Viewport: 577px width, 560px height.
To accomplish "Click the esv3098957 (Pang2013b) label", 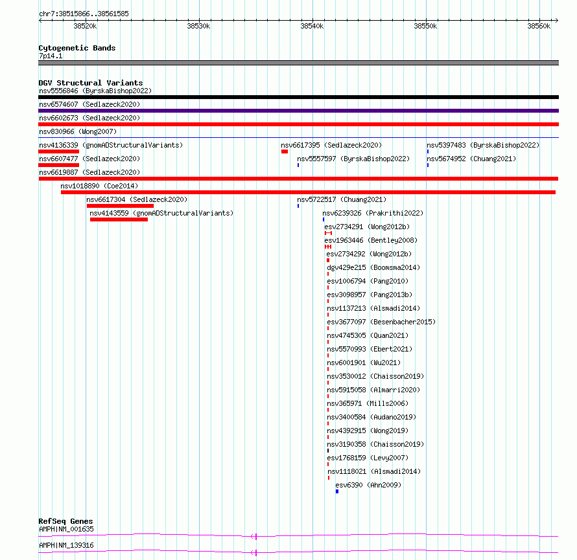I will tap(370, 295).
